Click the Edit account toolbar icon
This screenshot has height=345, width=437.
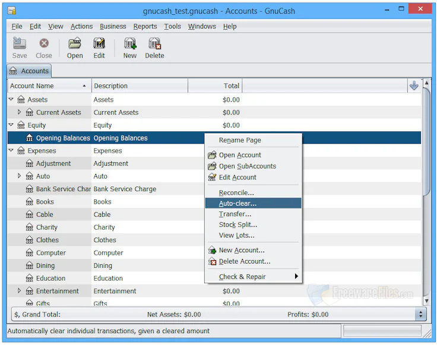[x=99, y=43]
